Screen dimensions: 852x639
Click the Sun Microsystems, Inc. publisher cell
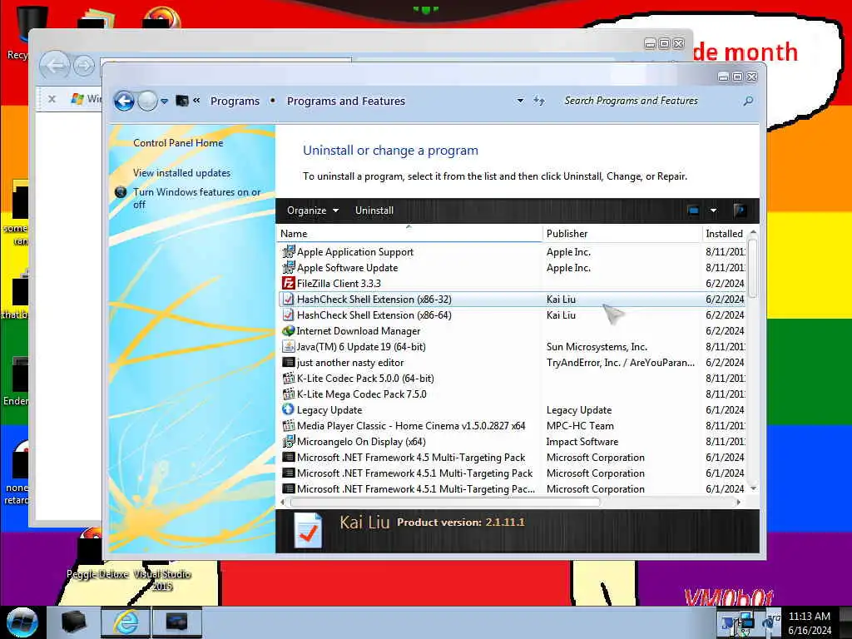(597, 347)
